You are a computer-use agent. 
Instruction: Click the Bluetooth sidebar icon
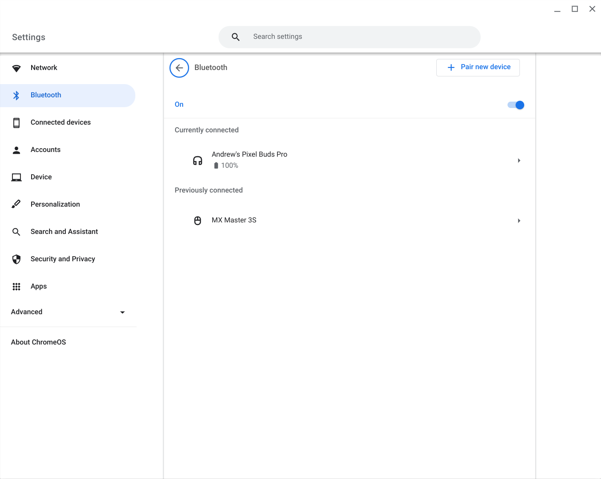tap(16, 95)
